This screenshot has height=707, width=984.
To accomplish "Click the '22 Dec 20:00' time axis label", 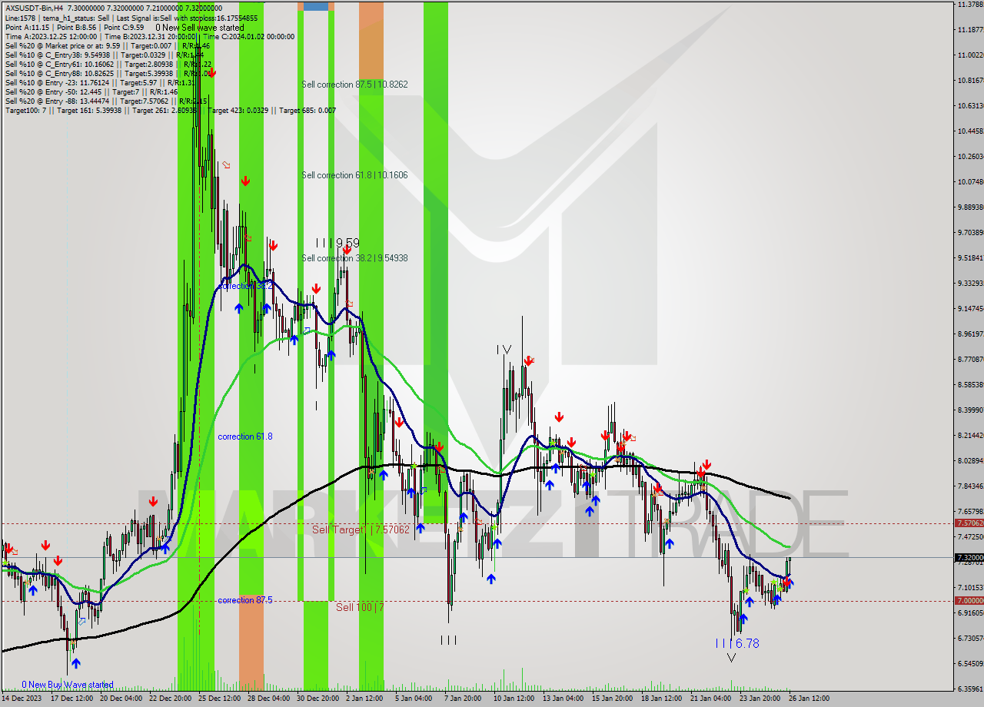I will [x=170, y=699].
